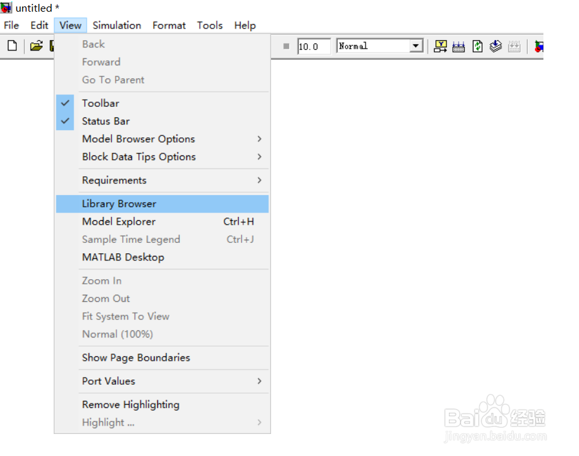Click the untitled * window title
This screenshot has height=456, width=579.
(x=38, y=8)
